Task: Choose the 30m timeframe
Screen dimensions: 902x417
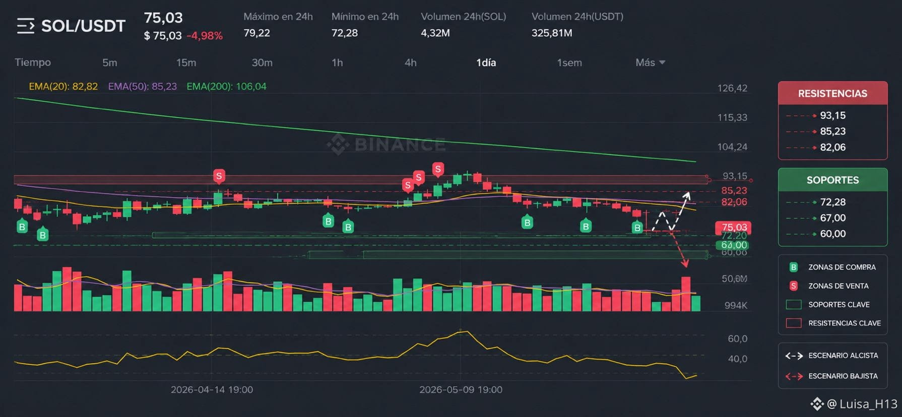Action: click(262, 62)
